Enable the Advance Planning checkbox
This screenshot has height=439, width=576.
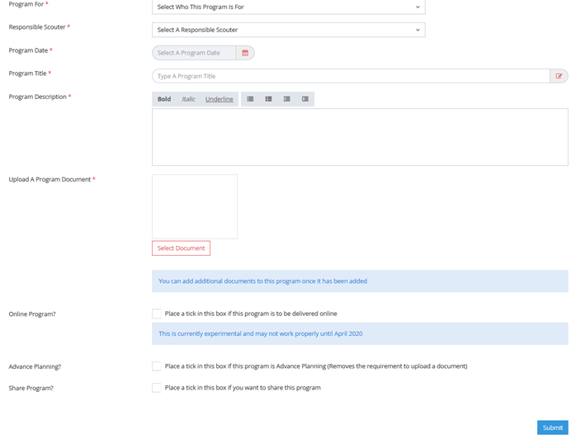point(157,366)
